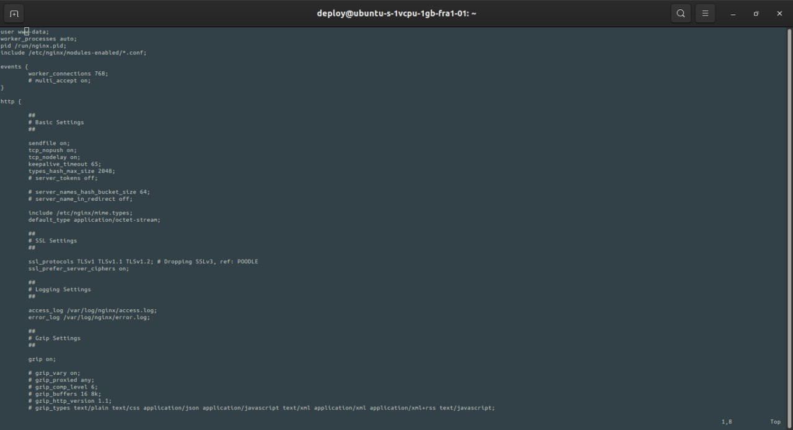This screenshot has width=793, height=430.
Task: Click the 'tcp_nopush on;' line
Action: tap(53, 150)
